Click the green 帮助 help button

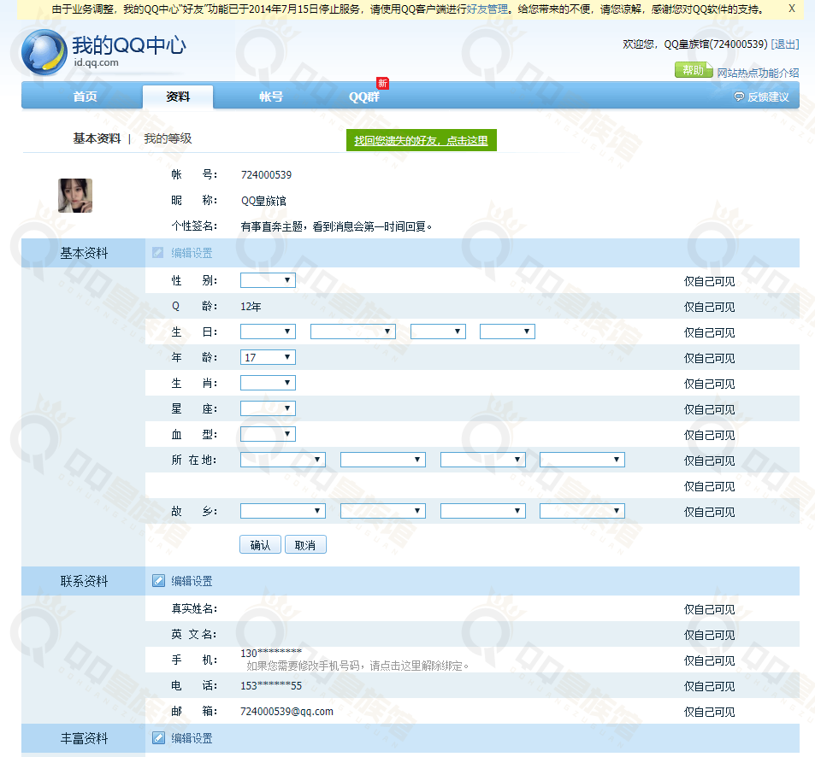(693, 70)
